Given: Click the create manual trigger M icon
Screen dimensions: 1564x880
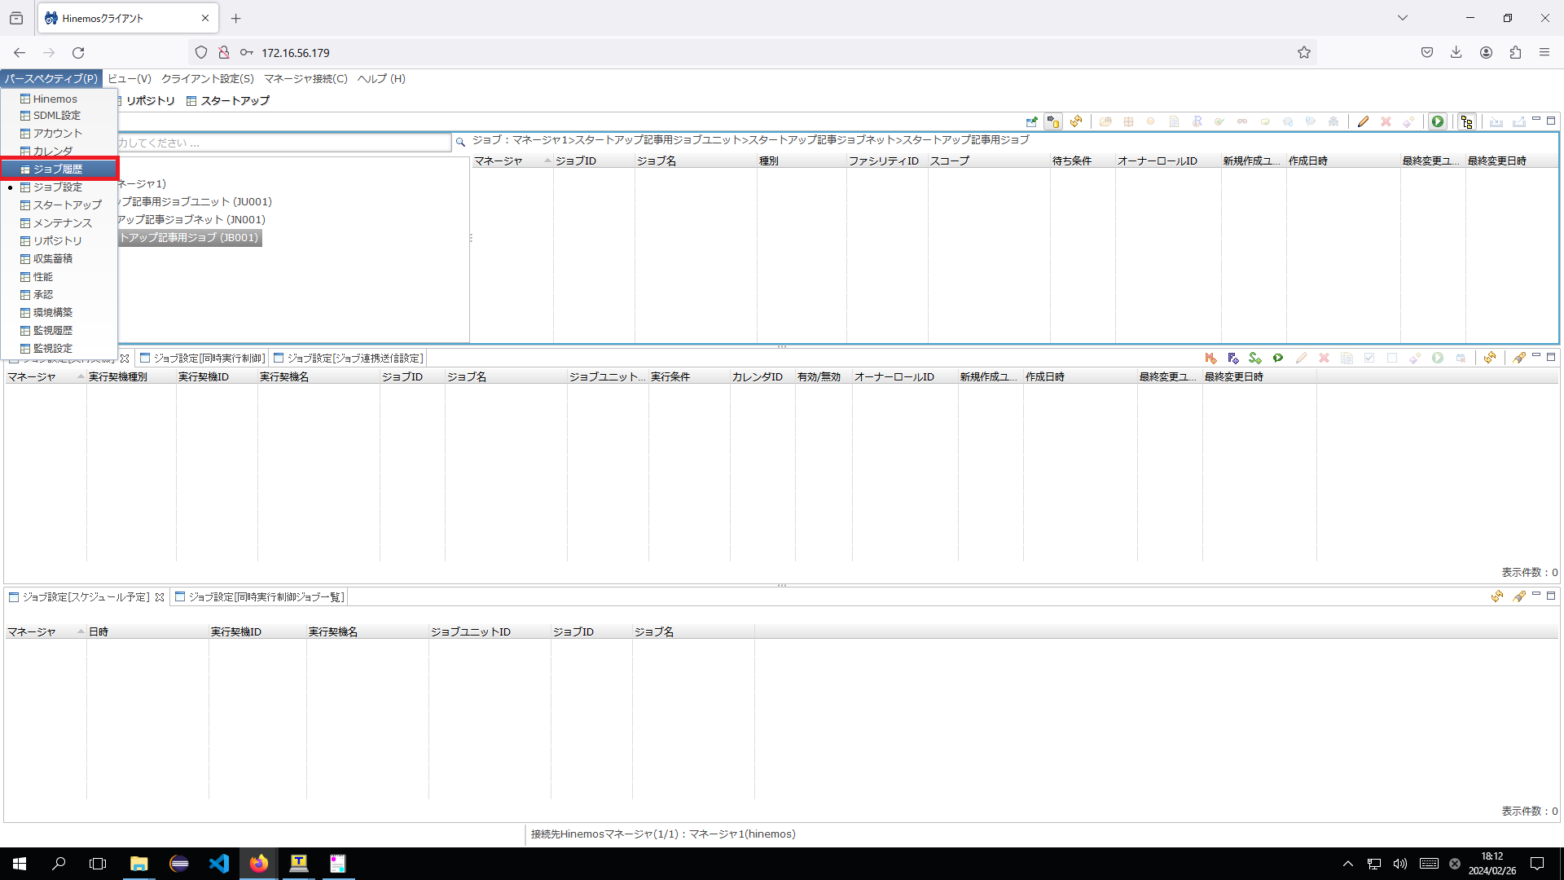Looking at the screenshot, I should click(x=1210, y=359).
